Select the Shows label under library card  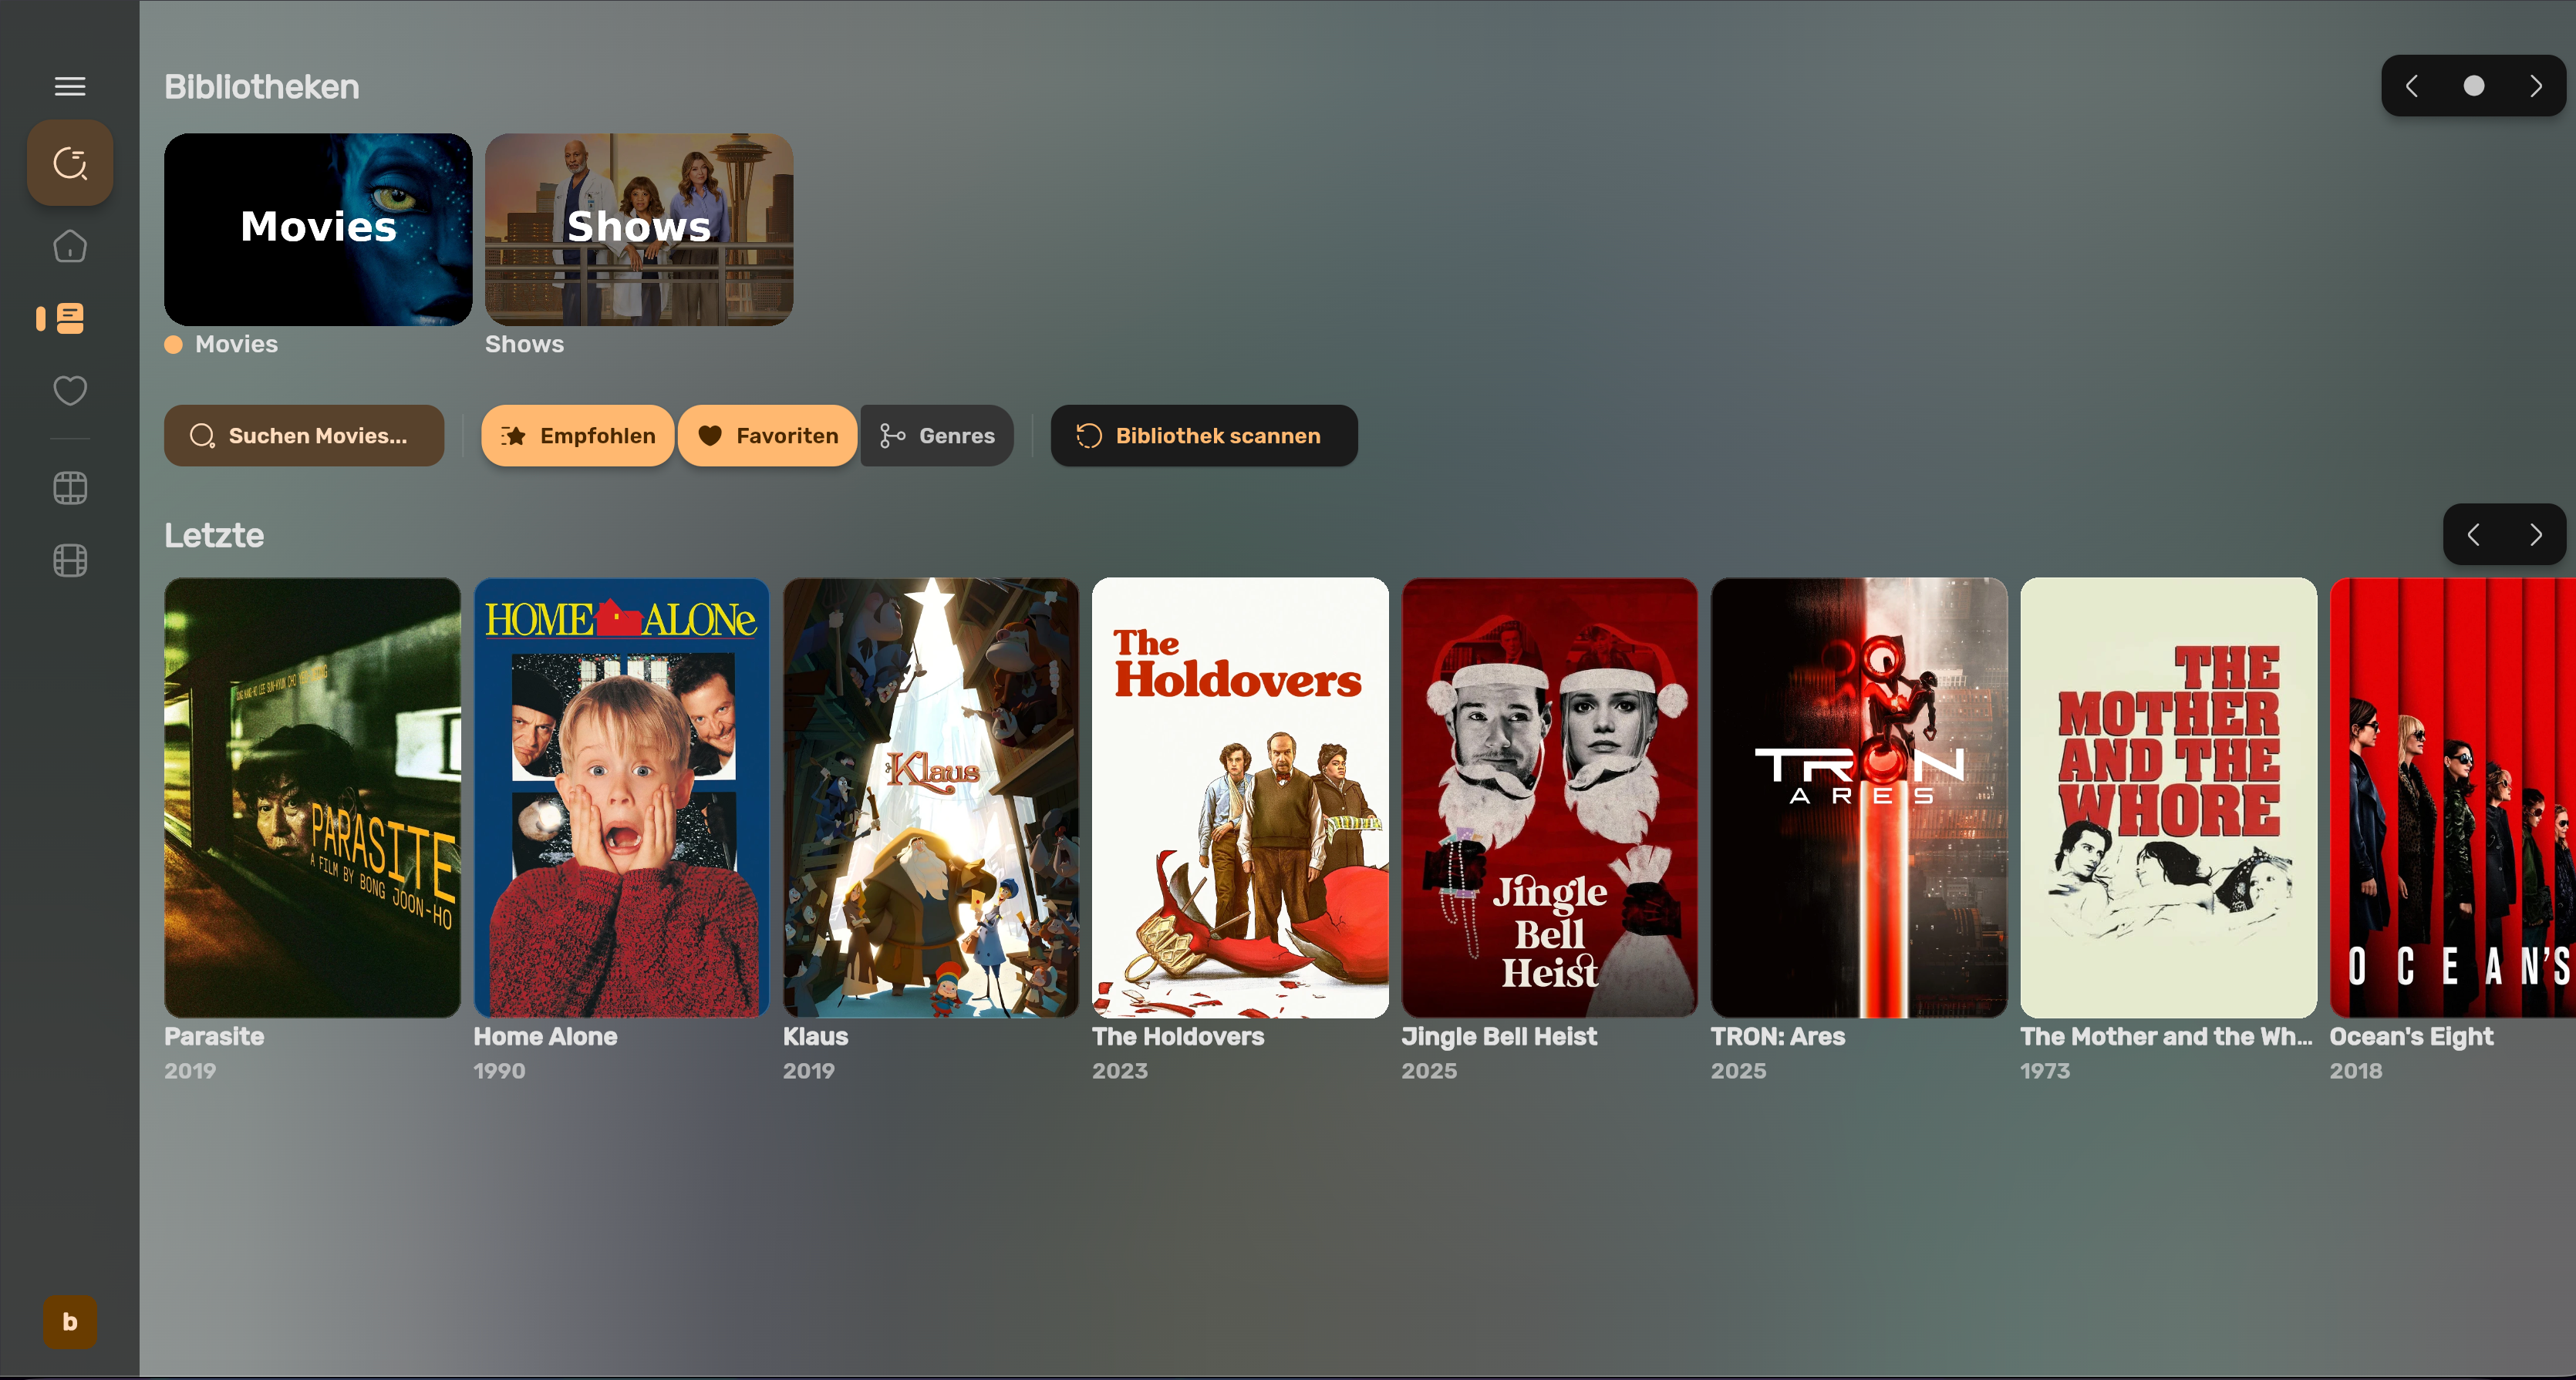(x=524, y=344)
